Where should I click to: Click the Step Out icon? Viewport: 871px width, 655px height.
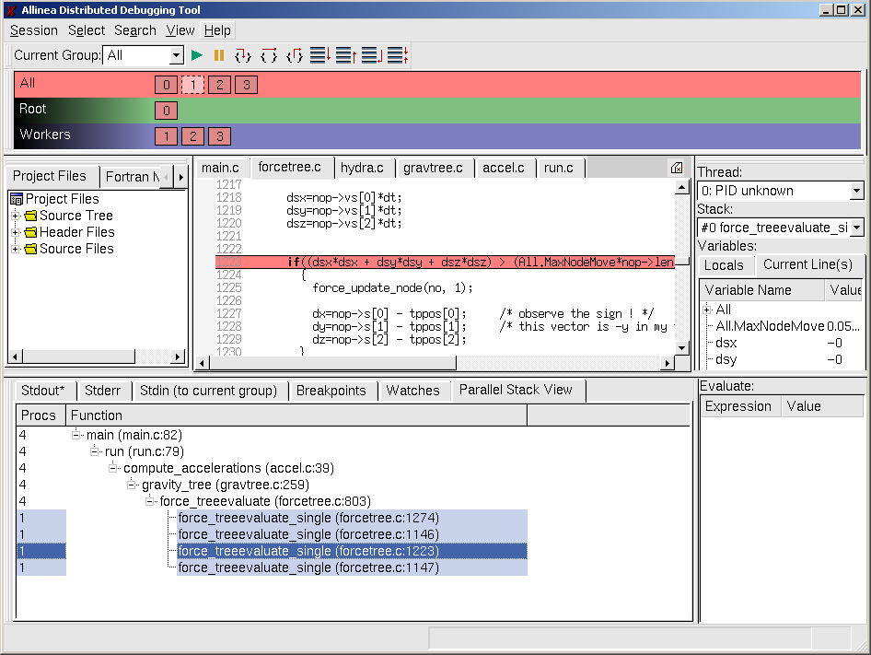point(295,55)
